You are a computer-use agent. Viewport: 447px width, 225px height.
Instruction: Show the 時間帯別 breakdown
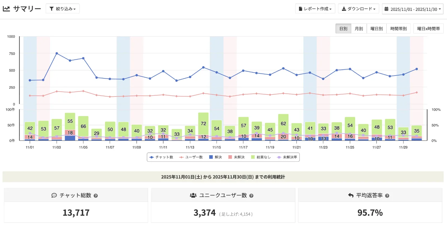click(x=398, y=28)
